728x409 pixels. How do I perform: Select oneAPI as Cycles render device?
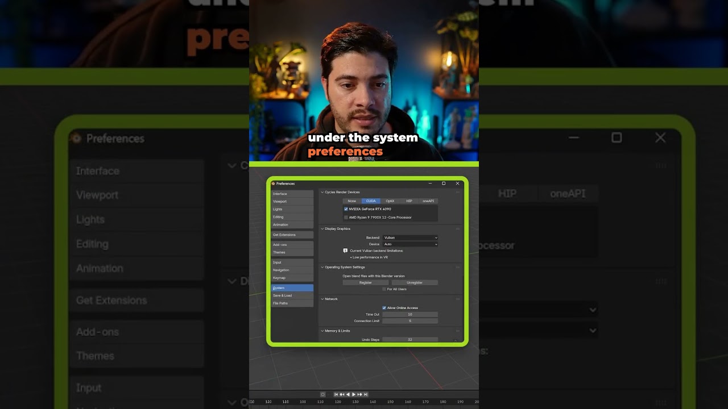[428, 201]
